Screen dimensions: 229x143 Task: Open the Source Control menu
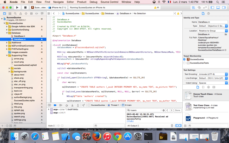(x=109, y=2)
